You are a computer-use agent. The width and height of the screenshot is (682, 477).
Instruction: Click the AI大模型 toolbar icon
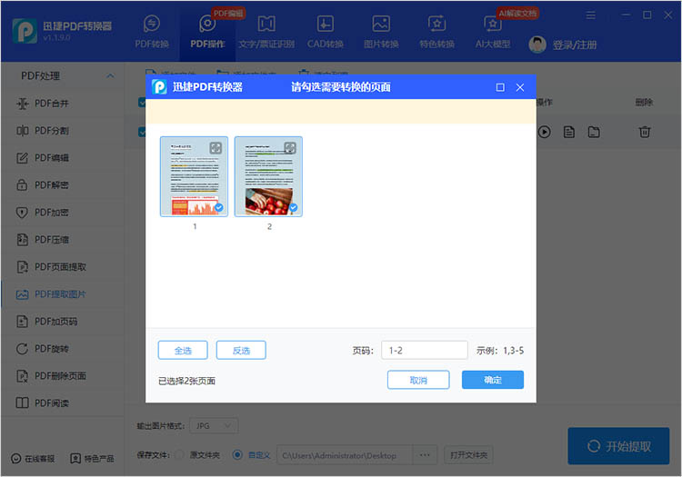492,25
